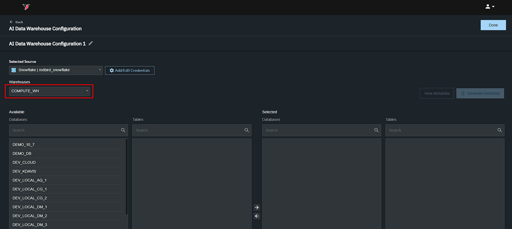The image size is (512, 229).
Task: Click the search icon in Available Tables
Action: point(247,130)
